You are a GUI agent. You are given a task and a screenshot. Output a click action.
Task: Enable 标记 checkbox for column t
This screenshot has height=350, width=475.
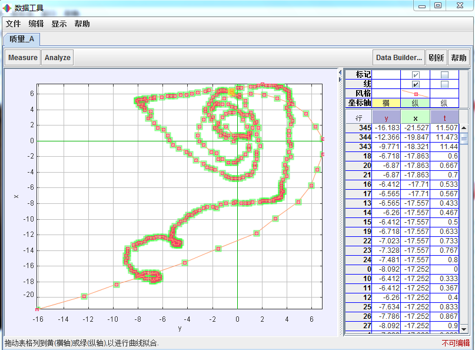click(x=444, y=75)
